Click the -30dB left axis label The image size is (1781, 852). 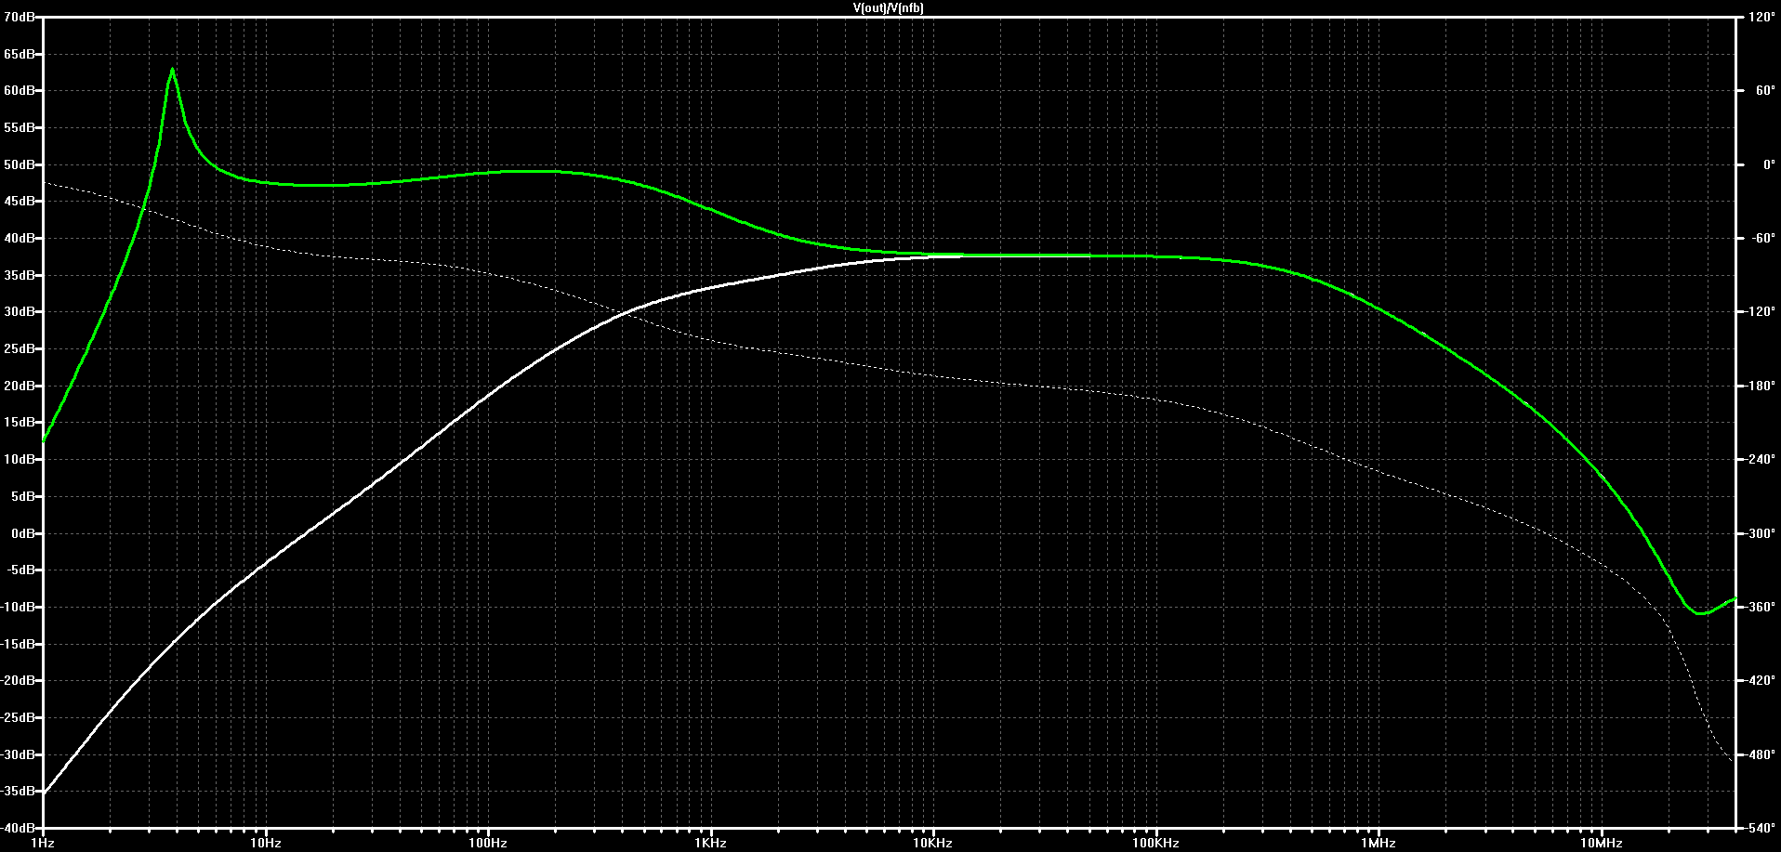[x=18, y=754]
